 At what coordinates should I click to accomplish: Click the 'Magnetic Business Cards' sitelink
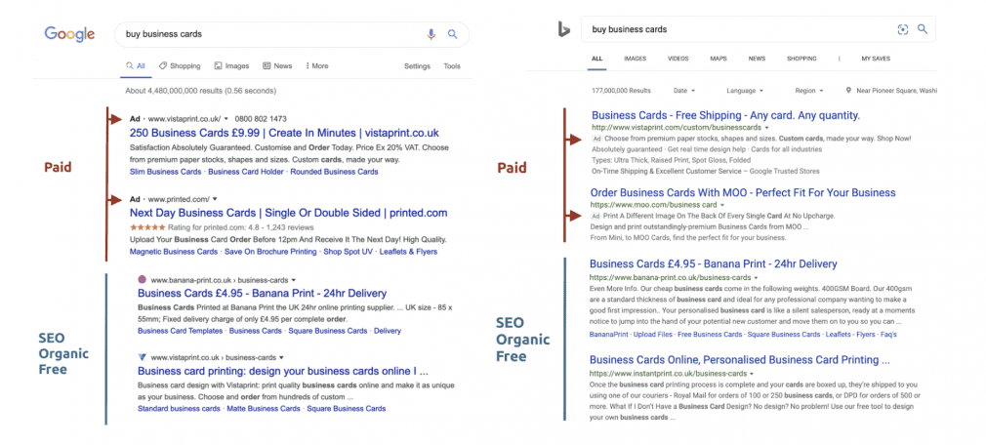coord(173,252)
